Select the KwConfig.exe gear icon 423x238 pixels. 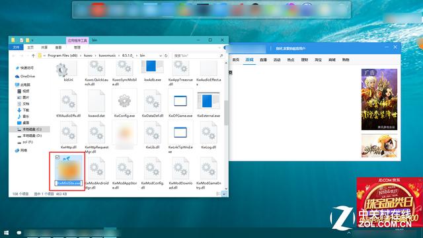click(124, 101)
